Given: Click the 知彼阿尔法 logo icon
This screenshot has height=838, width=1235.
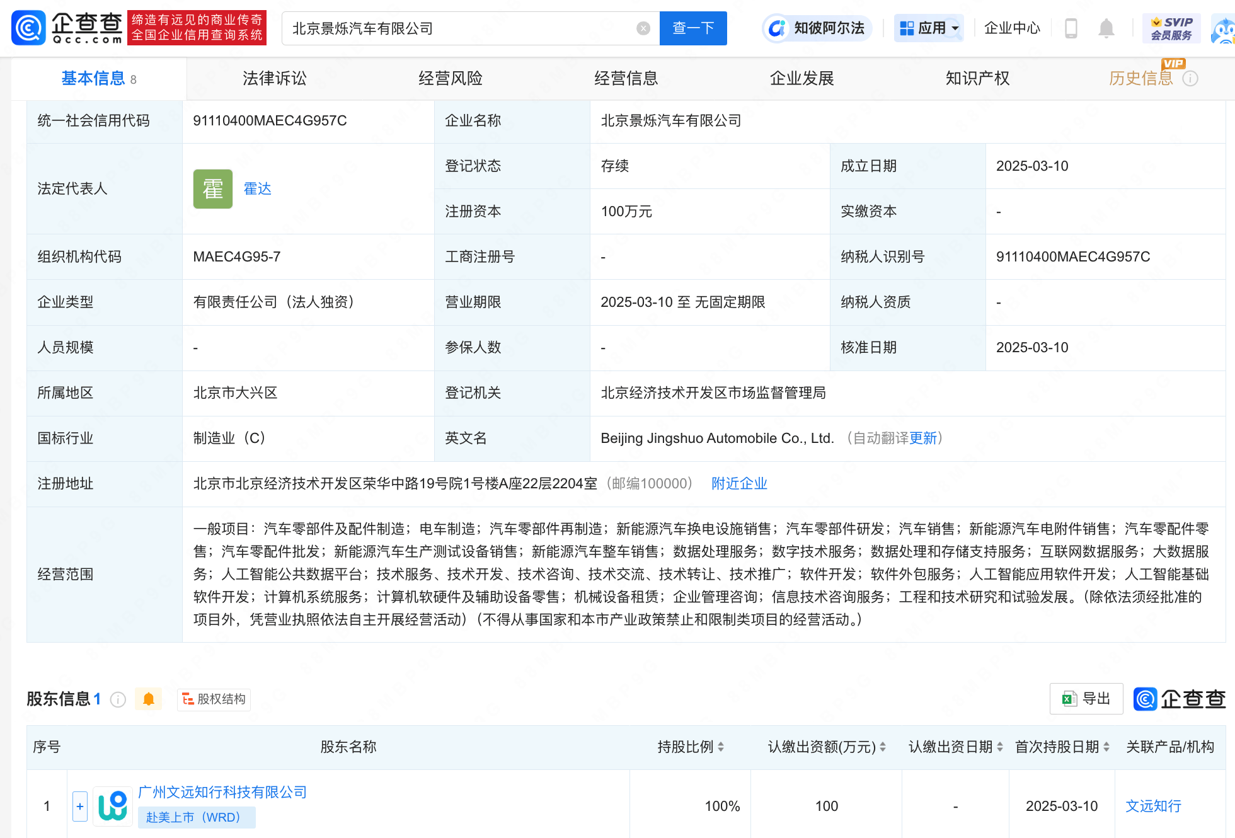Looking at the screenshot, I should (x=778, y=28).
